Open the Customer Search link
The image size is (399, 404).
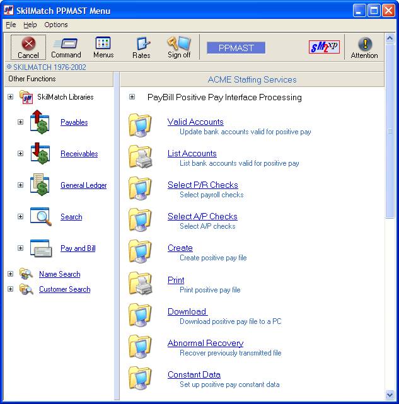pos(65,289)
